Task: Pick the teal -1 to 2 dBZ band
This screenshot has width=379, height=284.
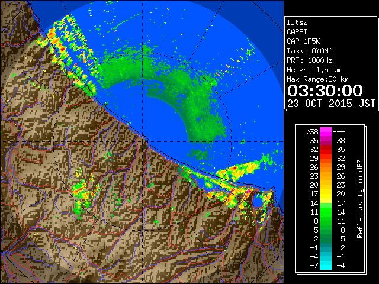Action: click(x=325, y=247)
